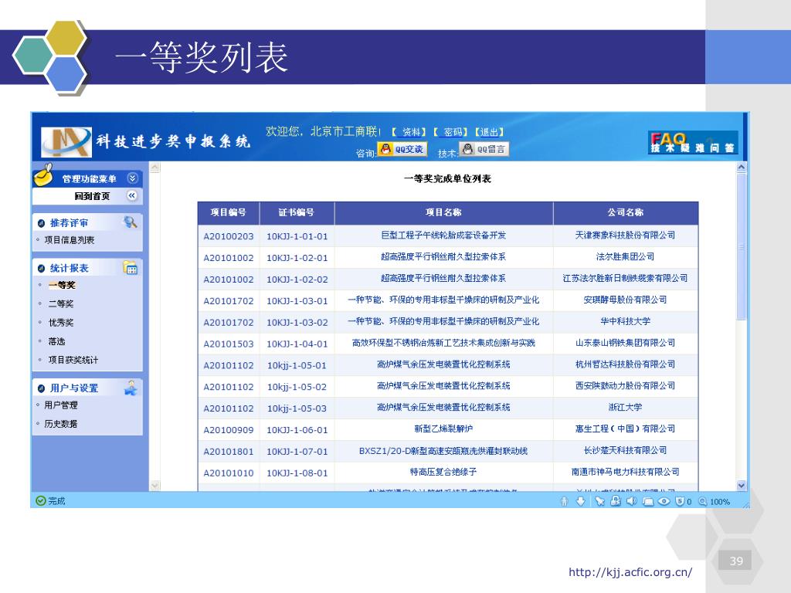
Task: Click the system logo beside 科技进步奖申报系统
Action: pyautogui.click(x=66, y=142)
